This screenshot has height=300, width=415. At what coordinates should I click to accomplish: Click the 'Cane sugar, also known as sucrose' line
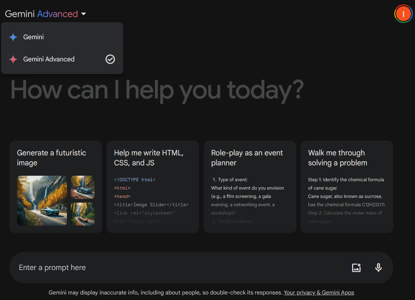point(345,196)
